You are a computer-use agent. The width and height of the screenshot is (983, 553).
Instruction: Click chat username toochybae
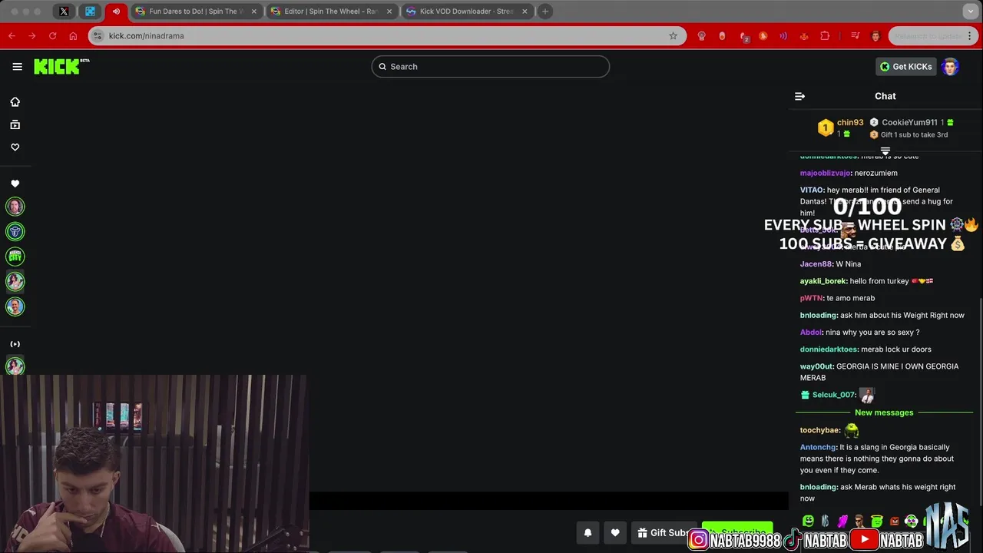point(819,430)
